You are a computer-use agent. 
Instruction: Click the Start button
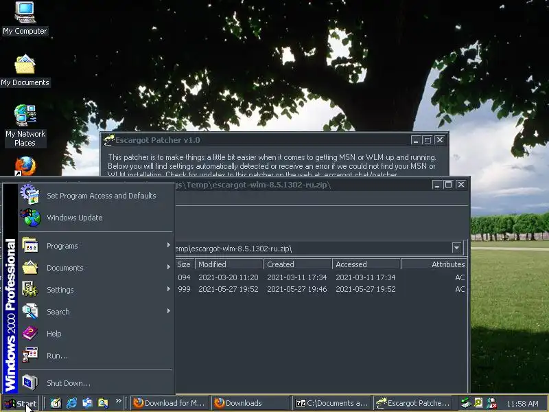click(x=21, y=403)
